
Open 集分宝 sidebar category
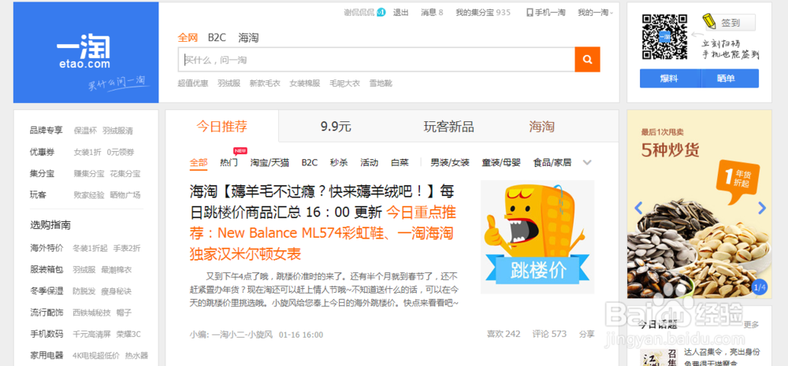click(x=43, y=174)
